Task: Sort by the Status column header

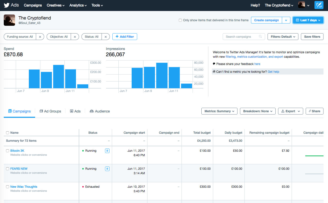Action: tap(93, 133)
